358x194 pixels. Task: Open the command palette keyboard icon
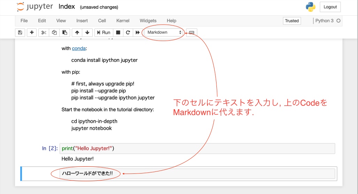pyautogui.click(x=192, y=32)
